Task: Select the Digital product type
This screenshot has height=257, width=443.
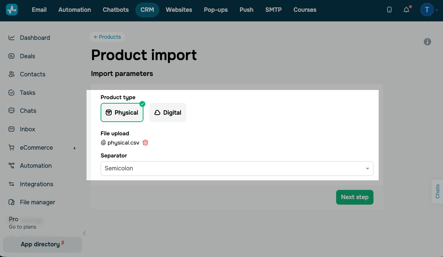Action: (168, 112)
